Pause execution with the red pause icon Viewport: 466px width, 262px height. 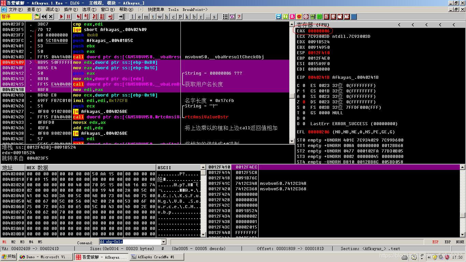(x=68, y=16)
